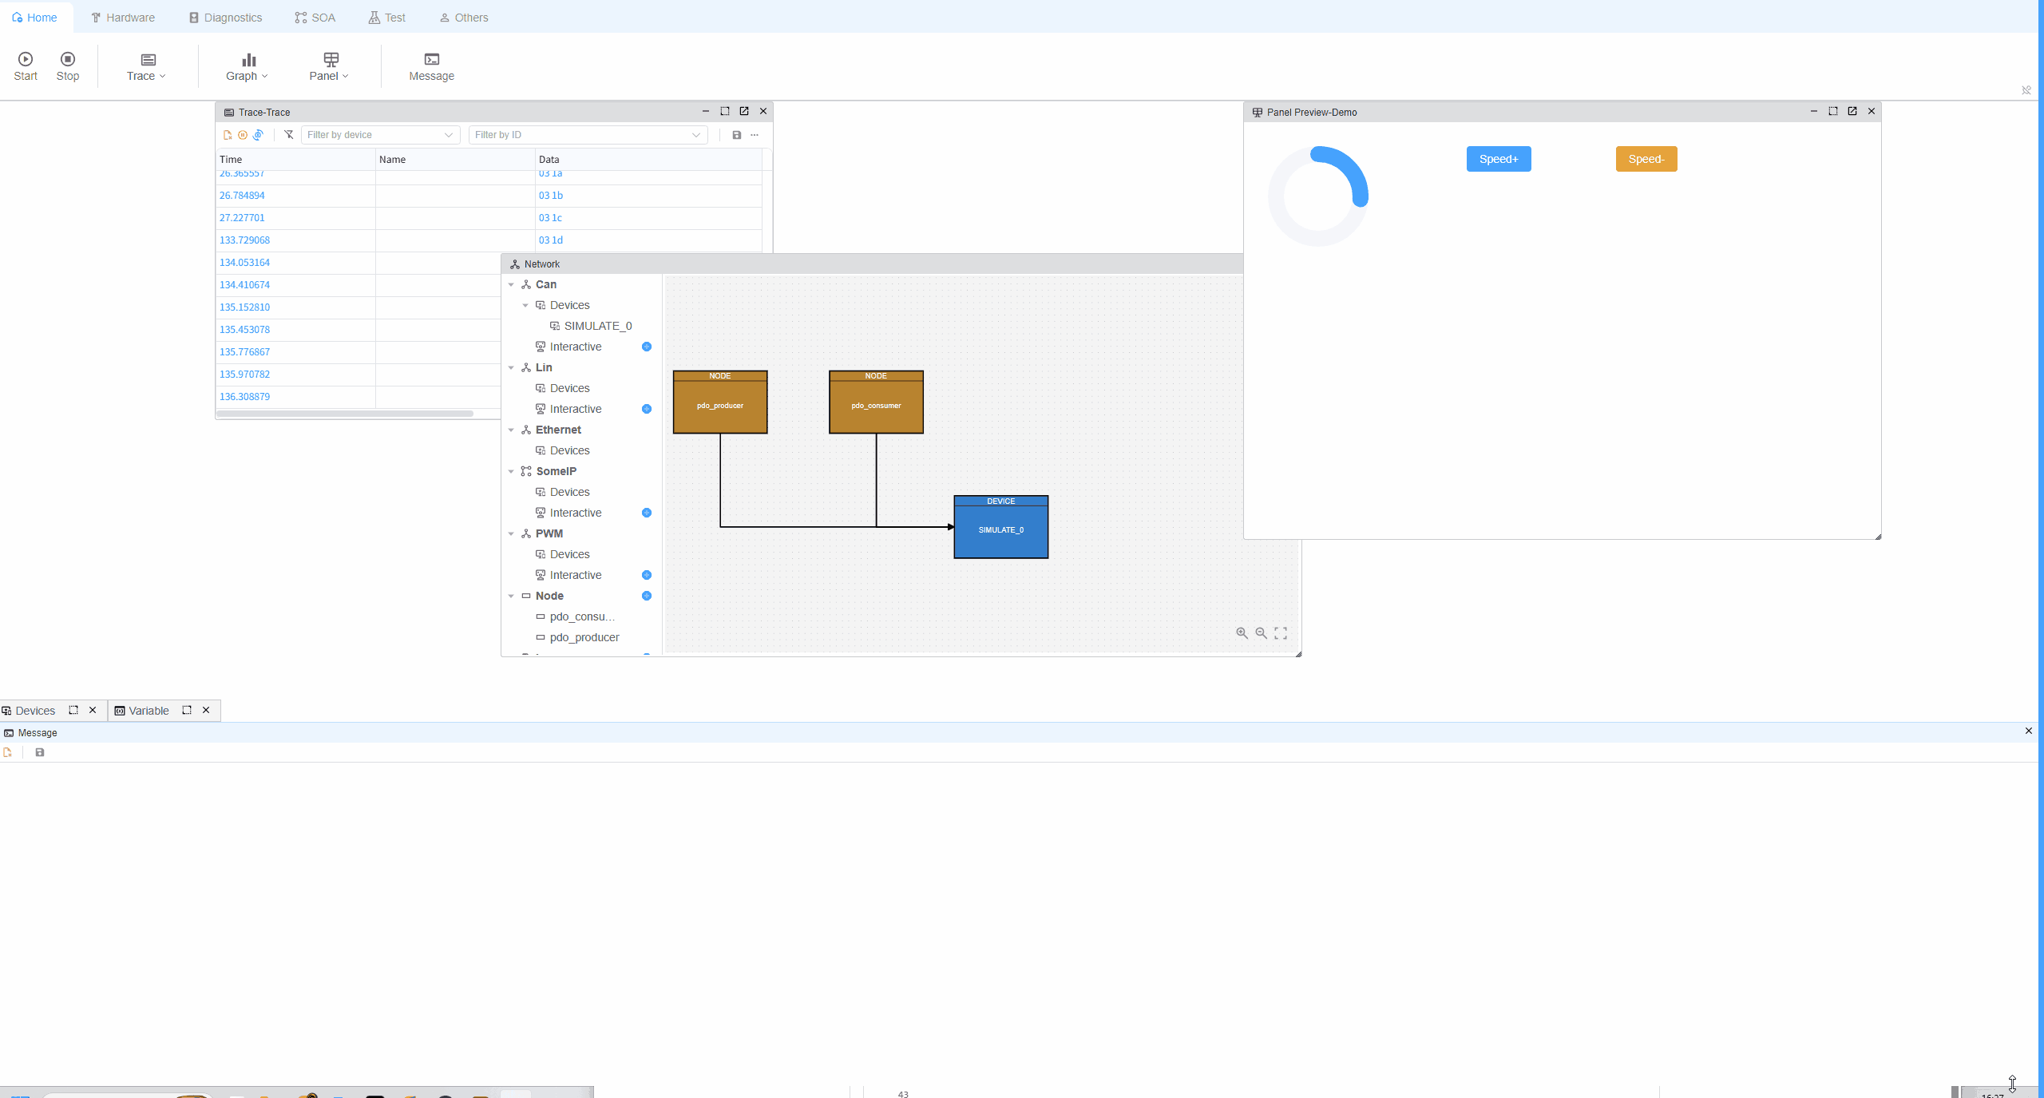Open the Hardware tab

[x=123, y=18]
